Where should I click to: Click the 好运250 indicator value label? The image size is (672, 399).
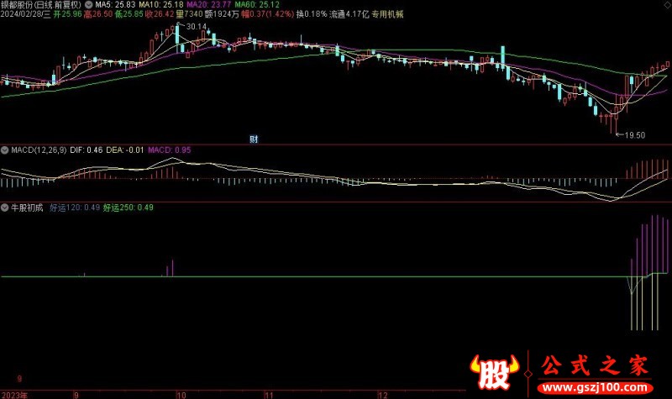point(124,207)
